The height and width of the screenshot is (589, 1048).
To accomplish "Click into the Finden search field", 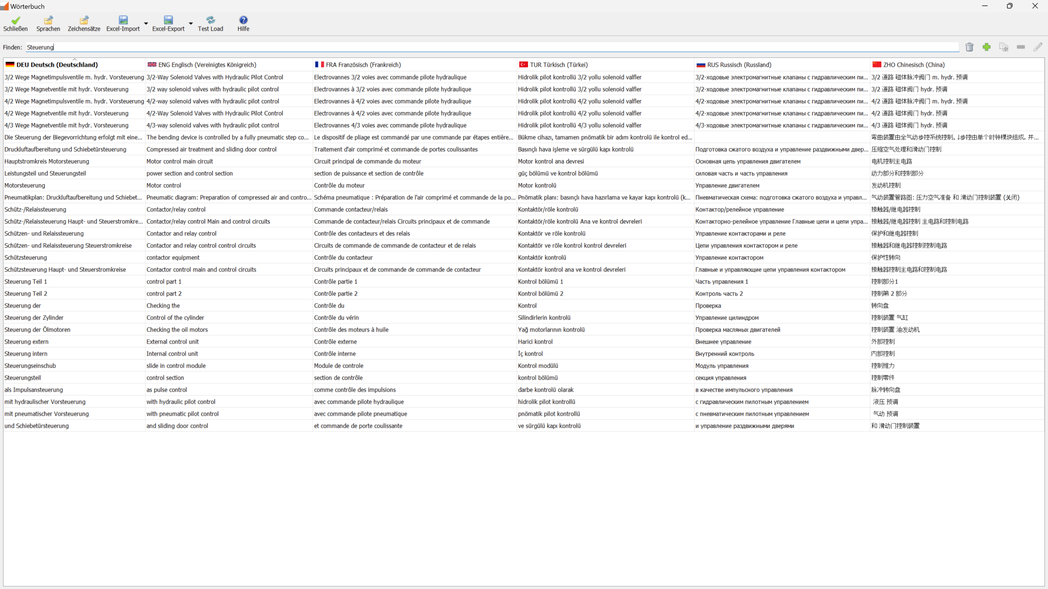I will click(491, 47).
